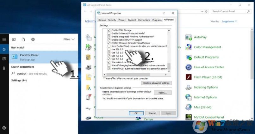Viewport: 255px width, 134px height.
Task: Click Cancel in Internet Properties
Action: click(152, 113)
